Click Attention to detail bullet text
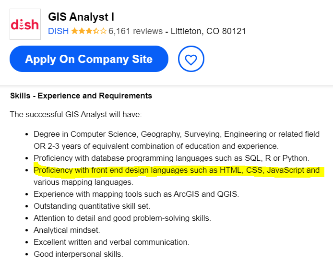333x265 pixels. point(122,218)
